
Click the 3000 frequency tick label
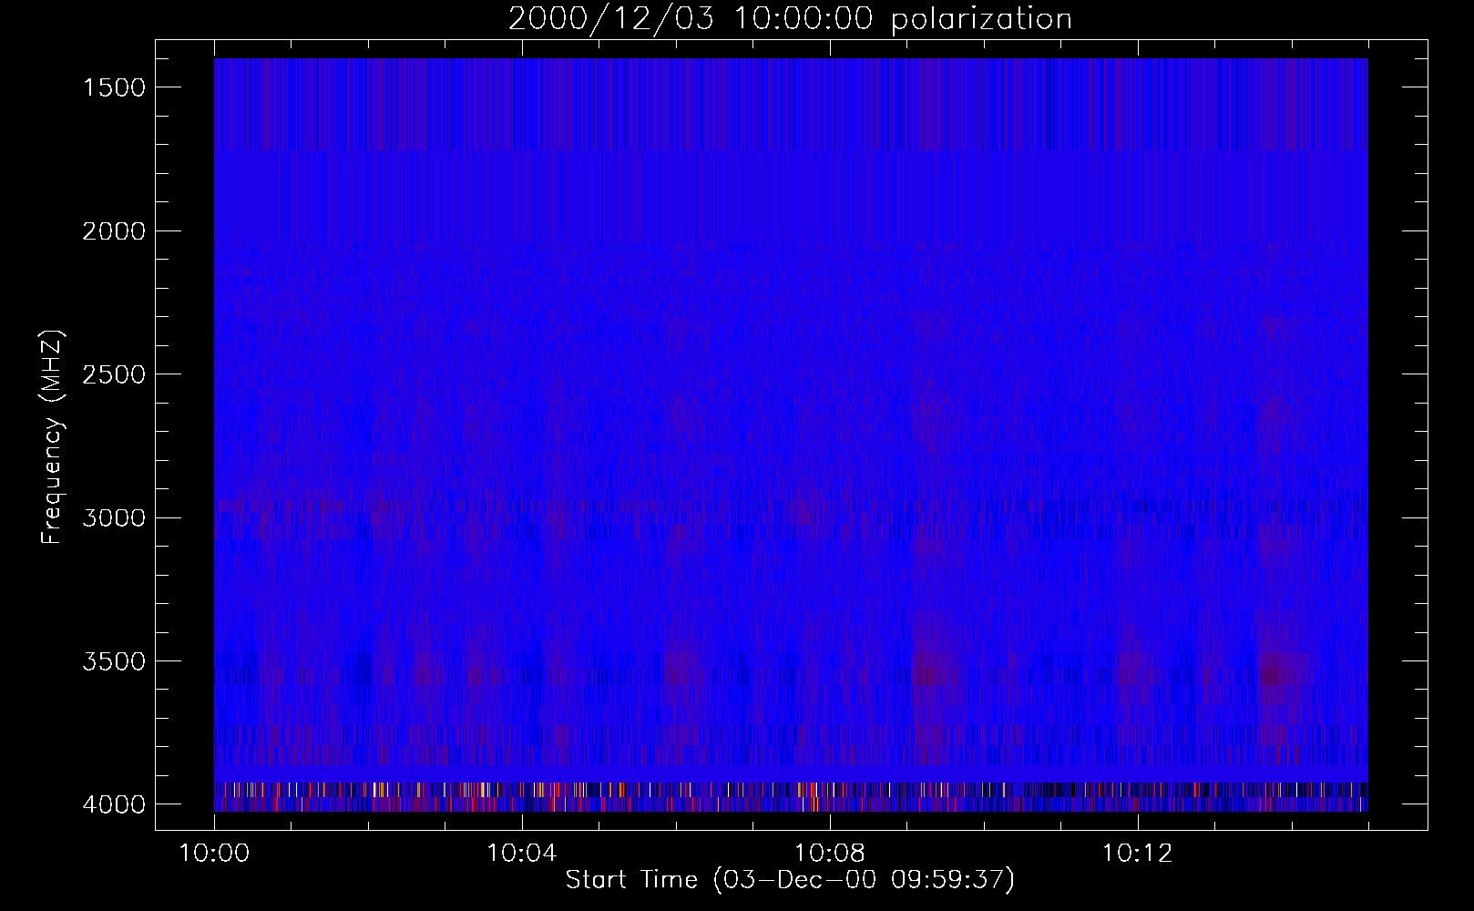click(114, 518)
